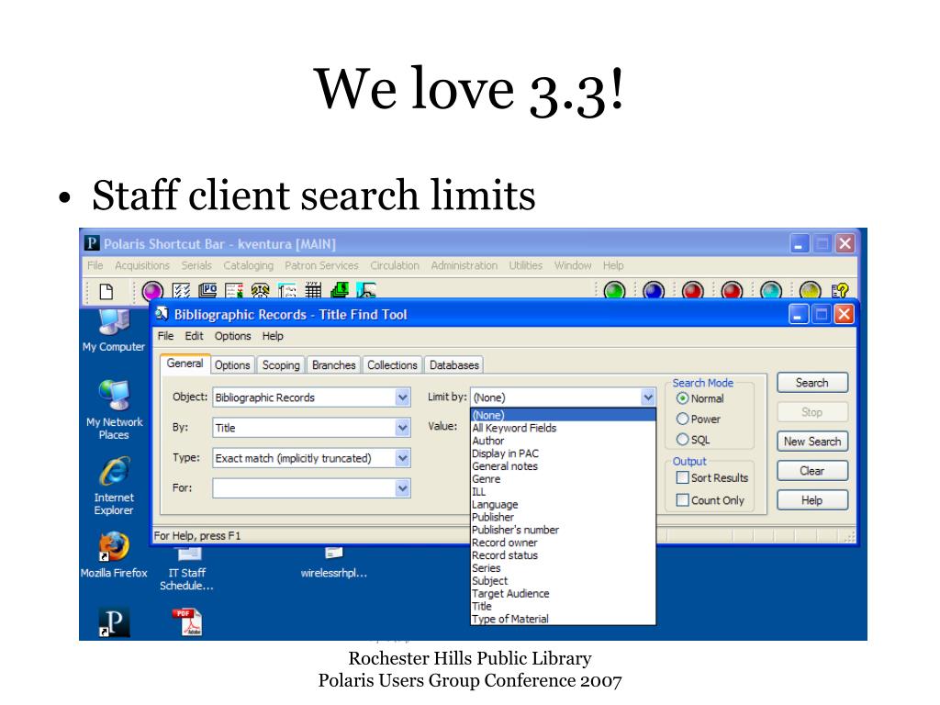This screenshot has height=705, width=940.
Task: Switch to the General tab
Action: point(185,364)
